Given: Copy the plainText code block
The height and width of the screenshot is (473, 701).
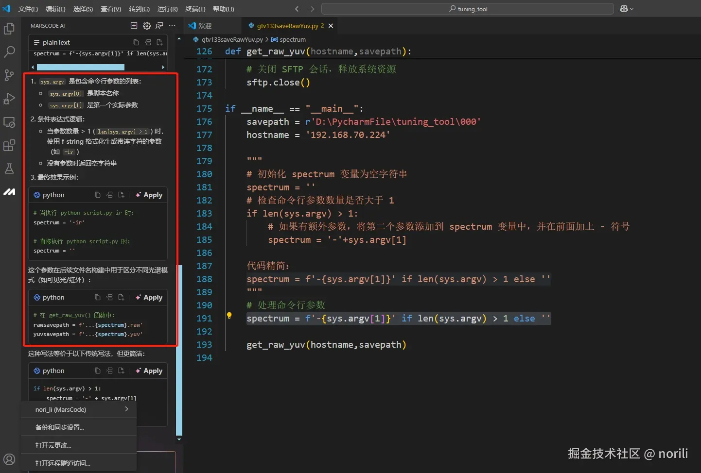Looking at the screenshot, I should pos(136,43).
